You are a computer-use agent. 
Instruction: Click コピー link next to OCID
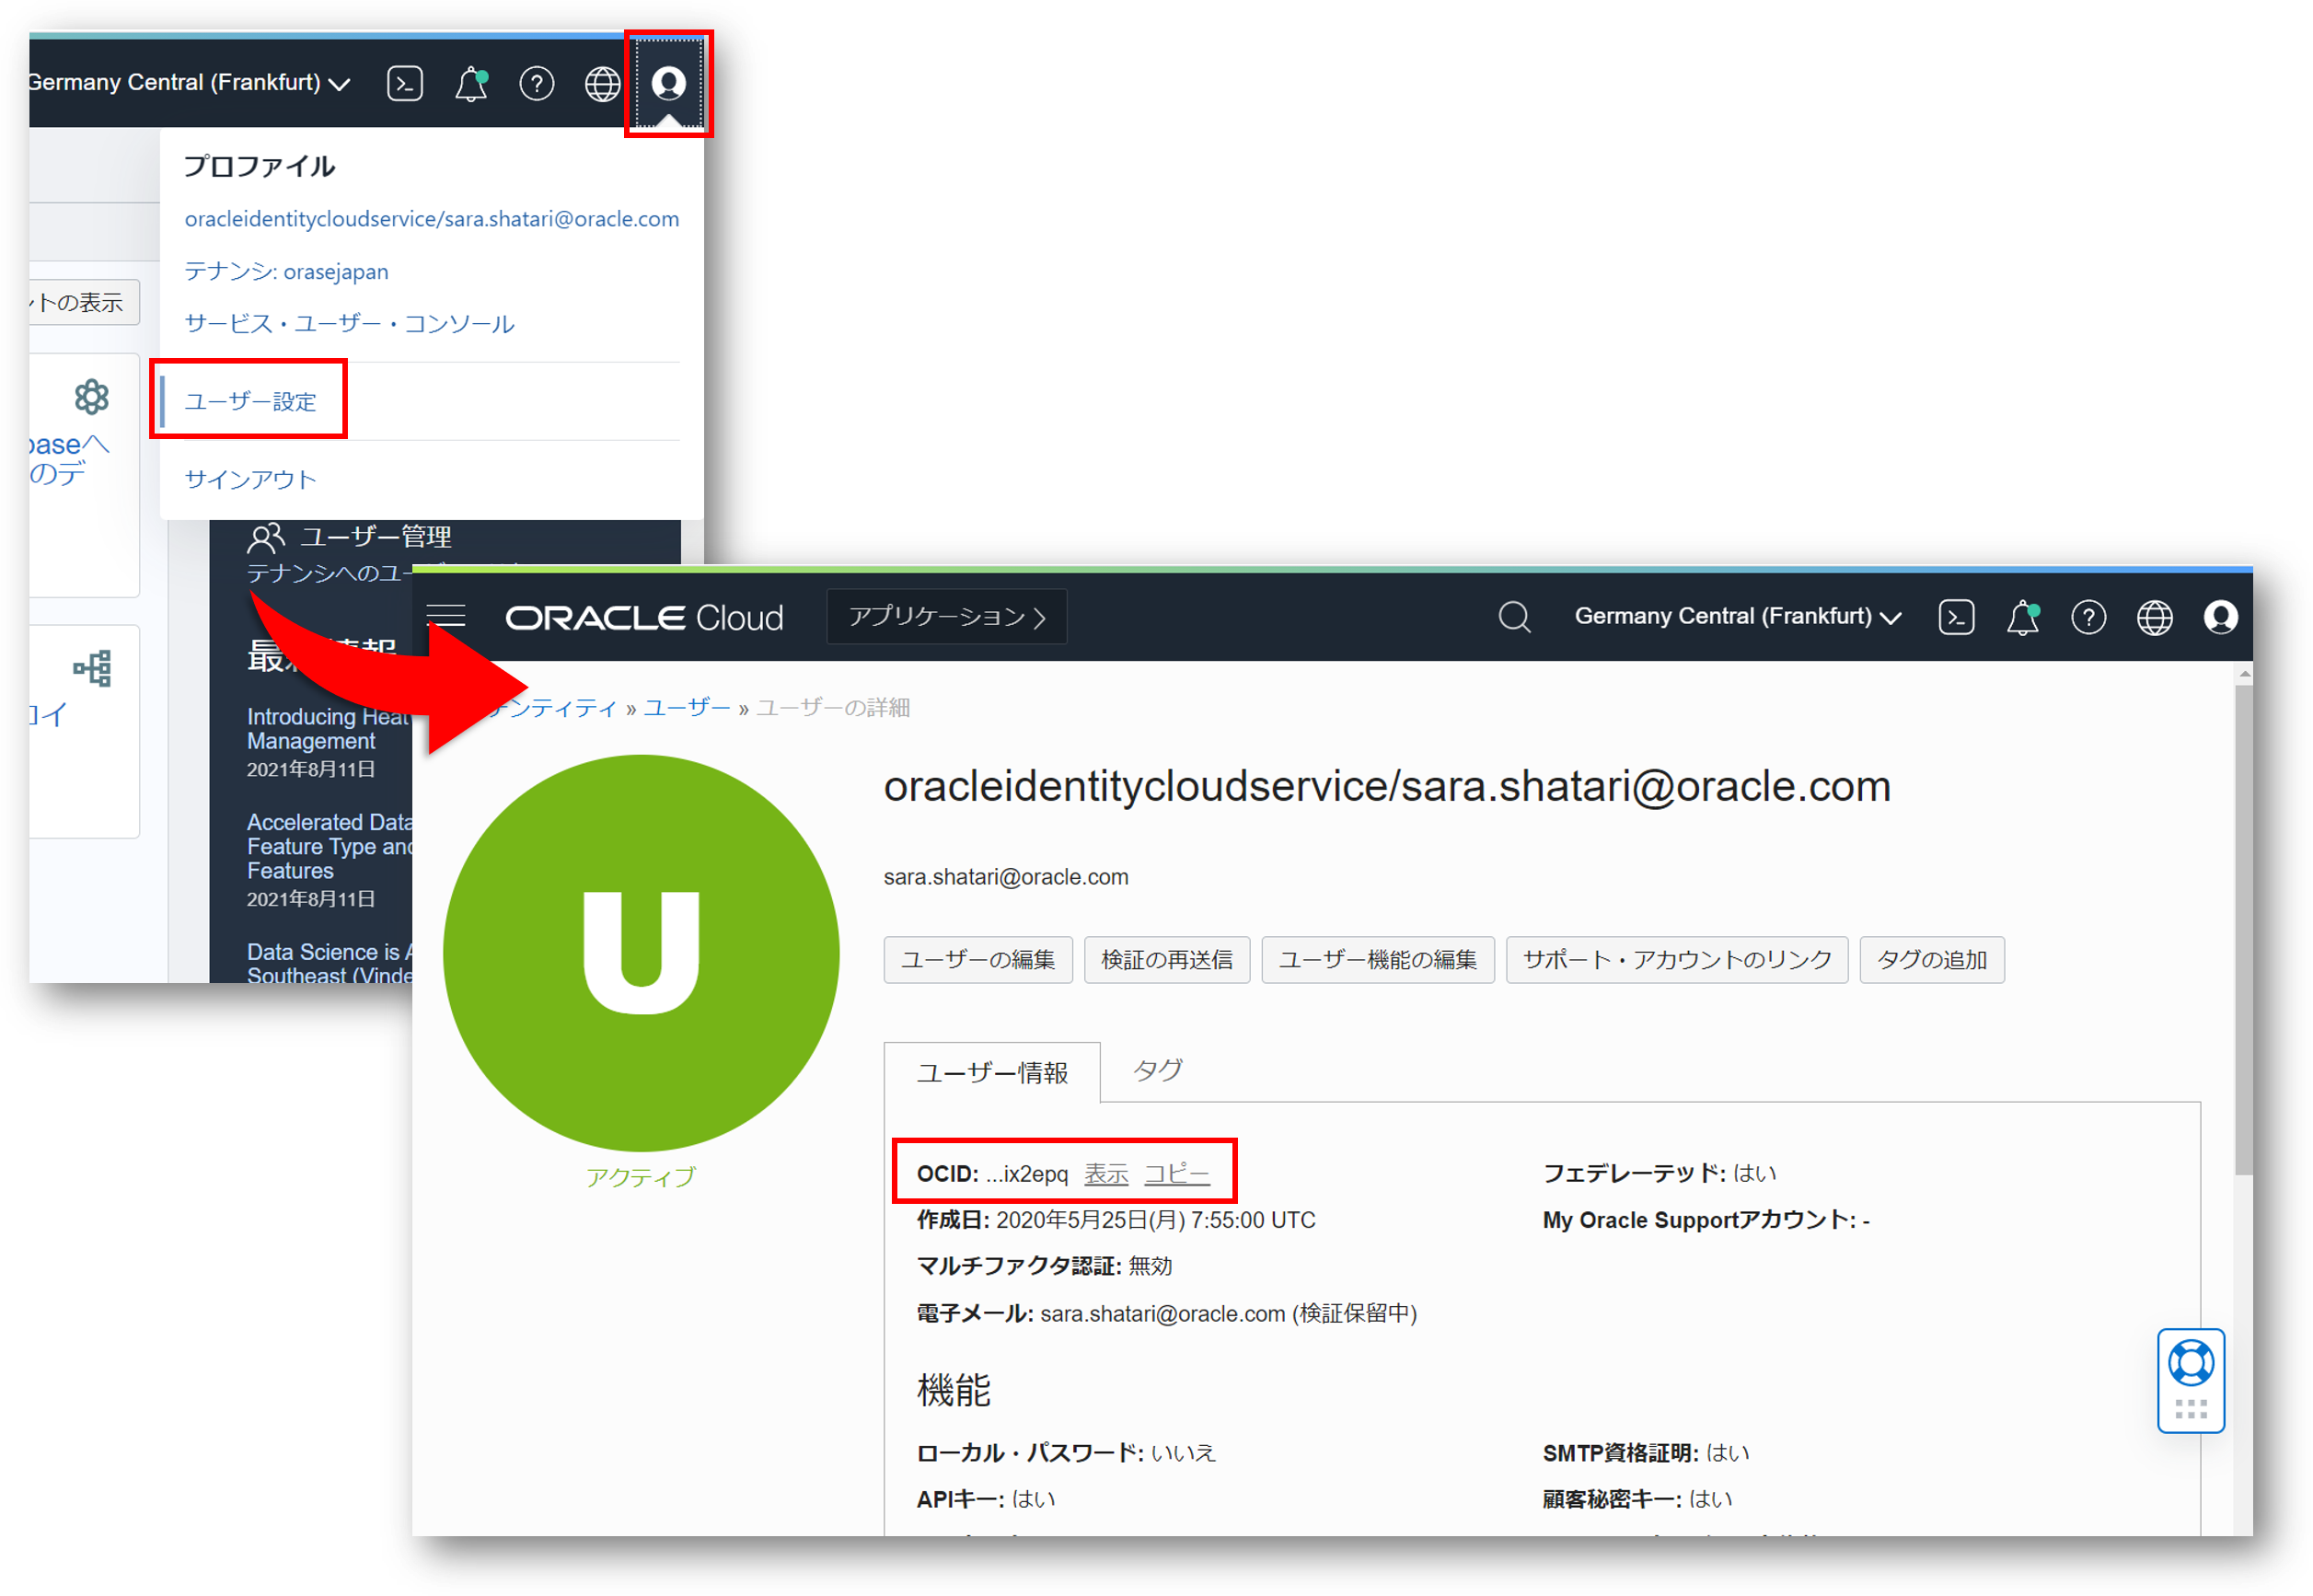click(1176, 1173)
